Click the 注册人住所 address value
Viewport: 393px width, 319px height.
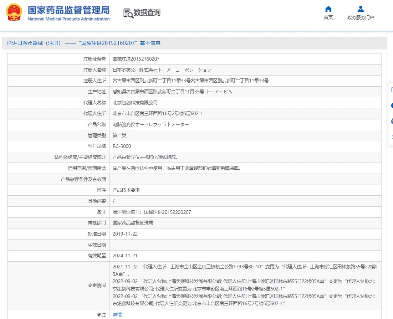tap(190, 81)
